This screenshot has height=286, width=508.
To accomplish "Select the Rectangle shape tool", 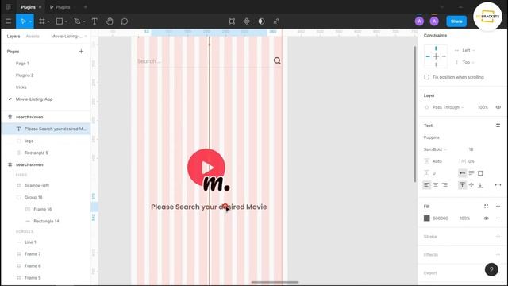I will pos(60,21).
